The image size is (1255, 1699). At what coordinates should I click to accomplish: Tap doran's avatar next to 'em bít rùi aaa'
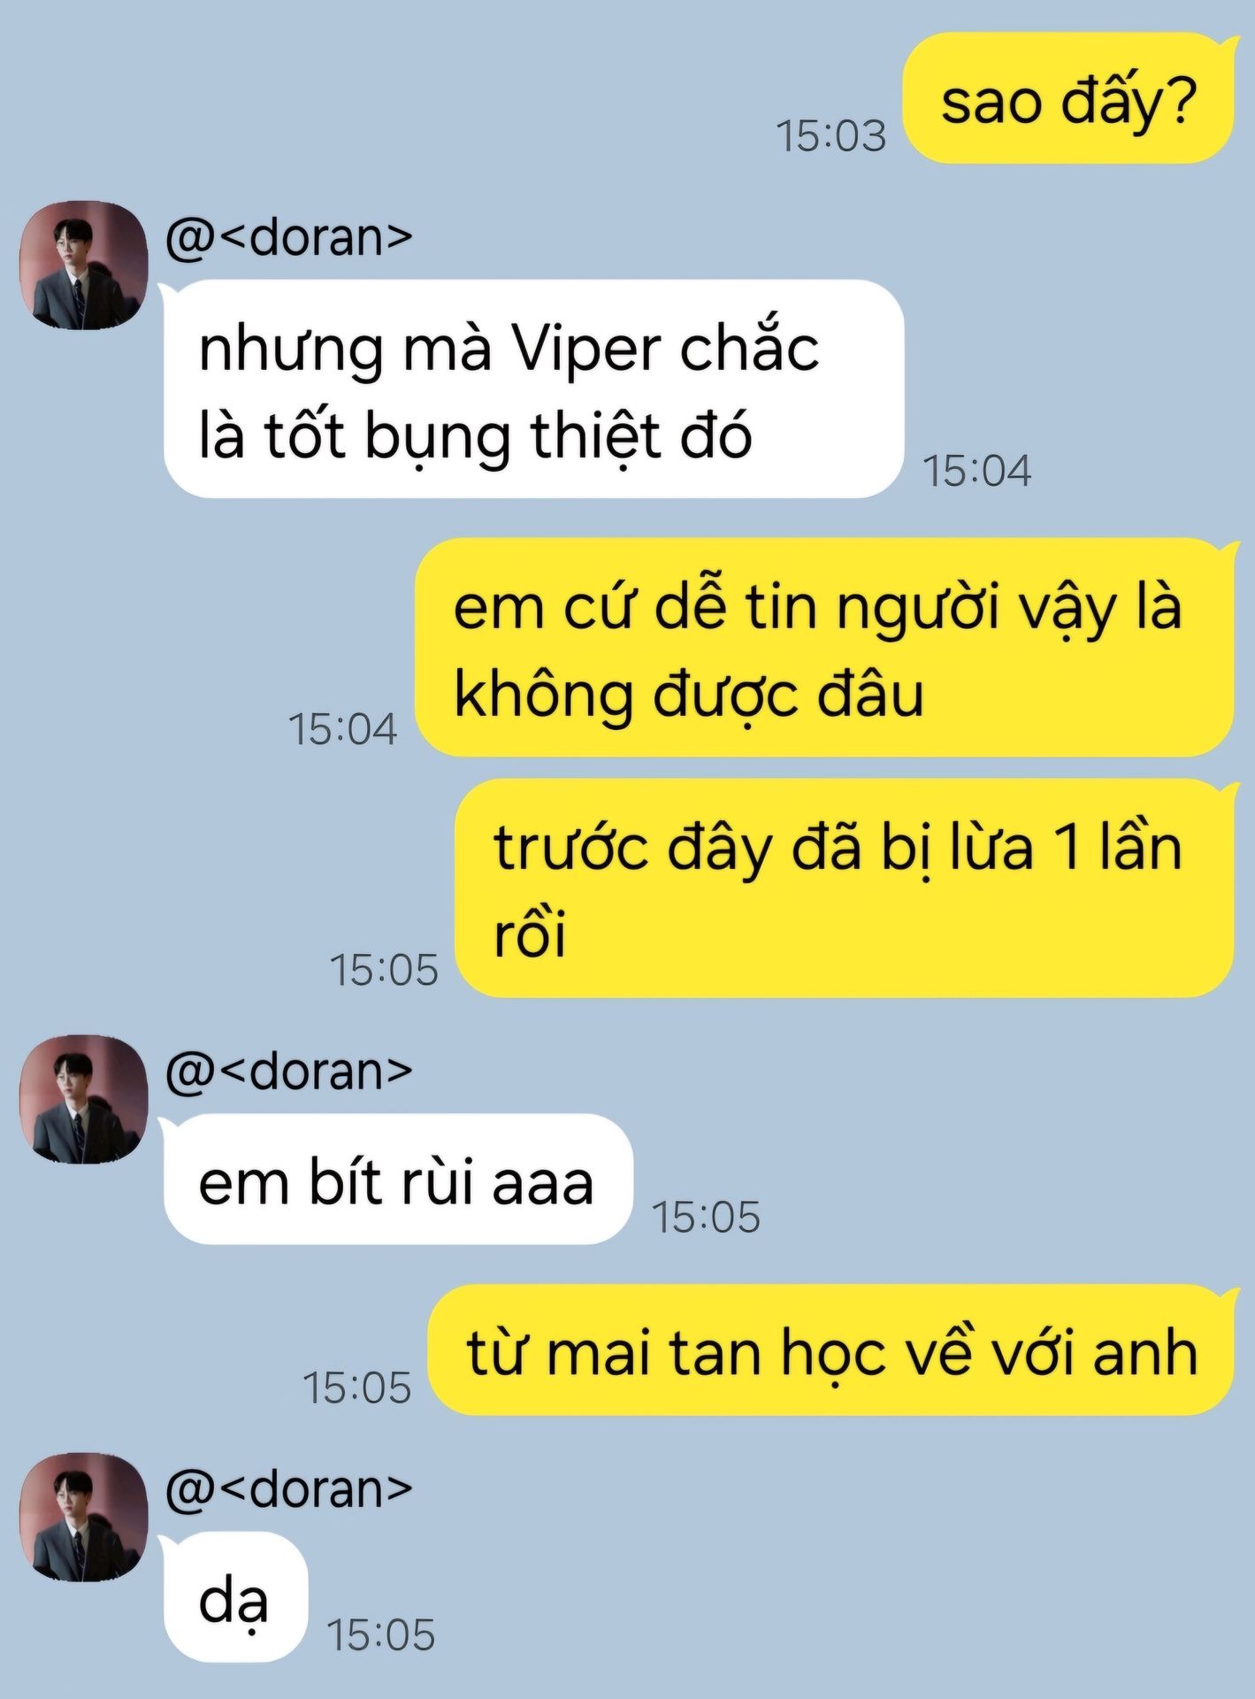(84, 1099)
